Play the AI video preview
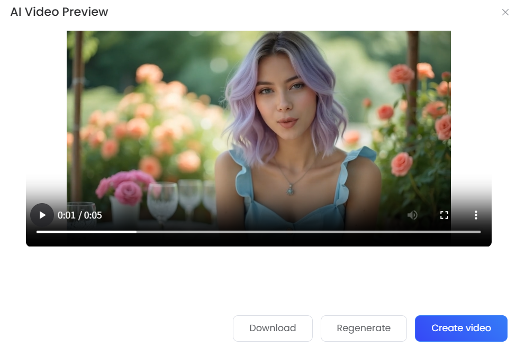 (x=42, y=215)
